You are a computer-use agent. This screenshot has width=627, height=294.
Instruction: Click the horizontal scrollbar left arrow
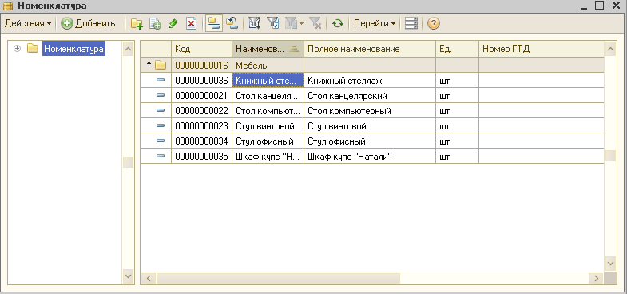(x=149, y=278)
